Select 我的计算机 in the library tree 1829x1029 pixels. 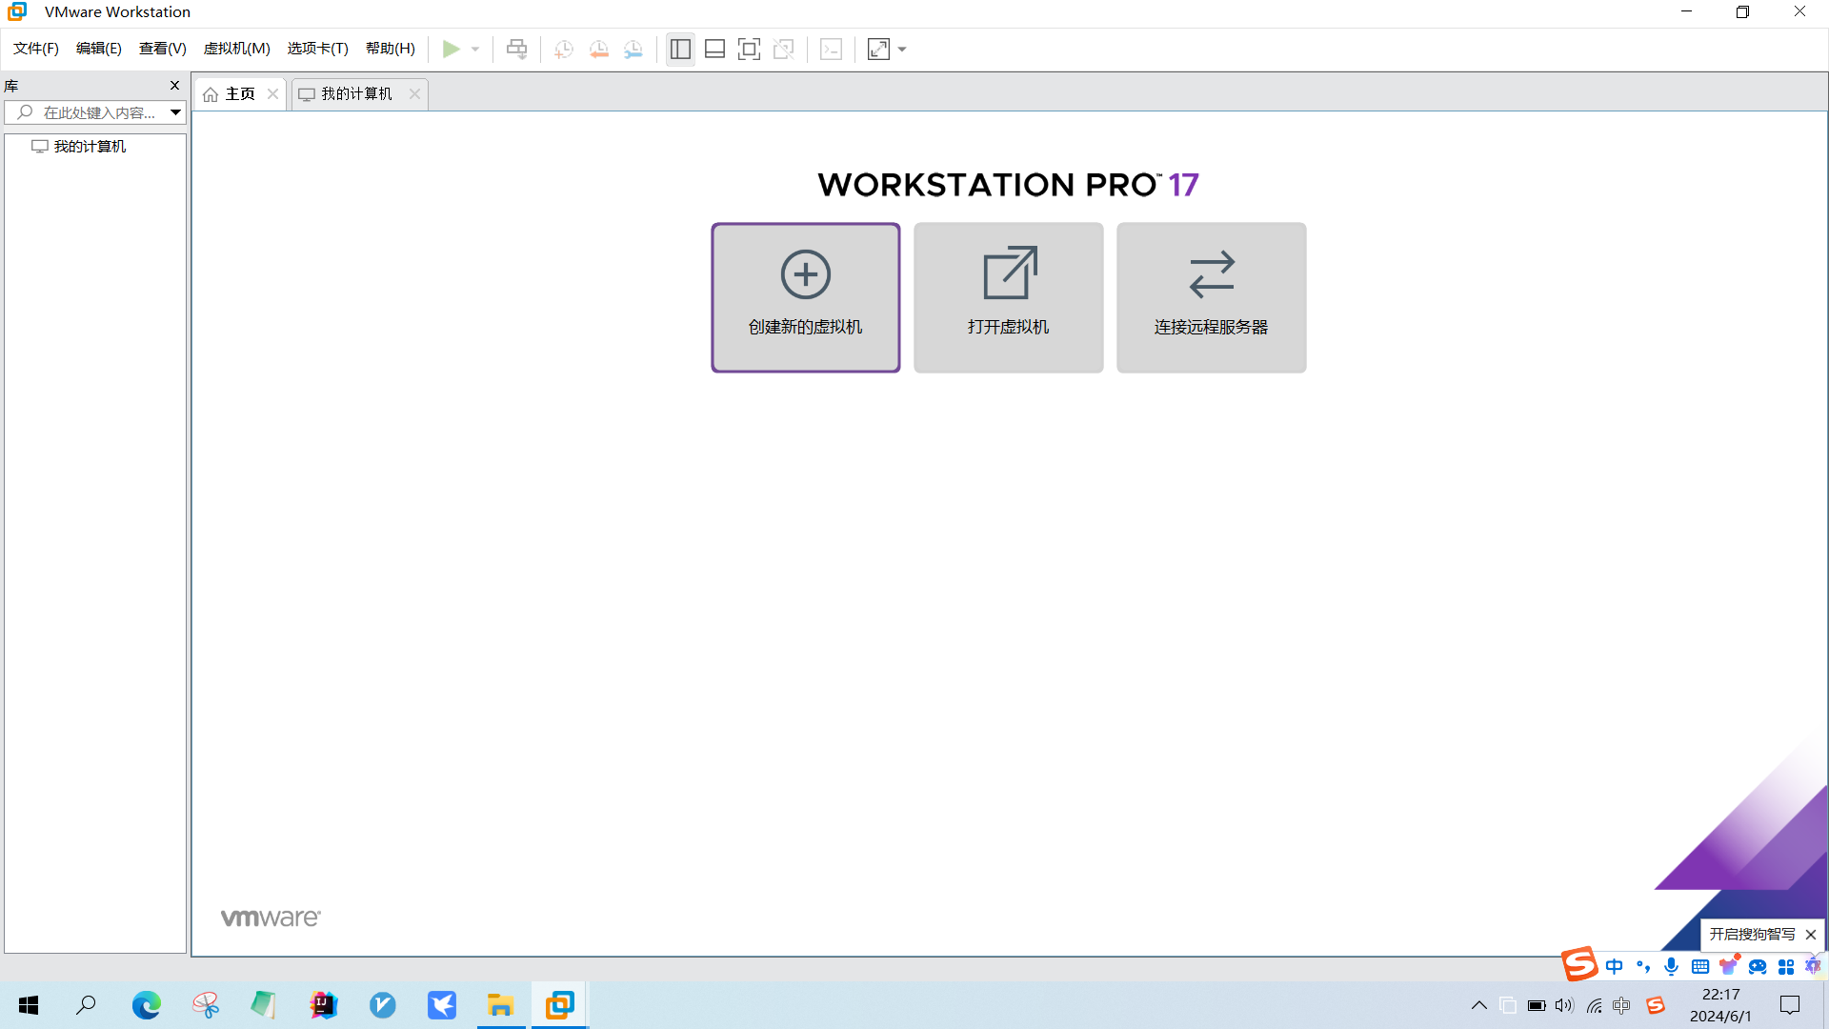90,146
